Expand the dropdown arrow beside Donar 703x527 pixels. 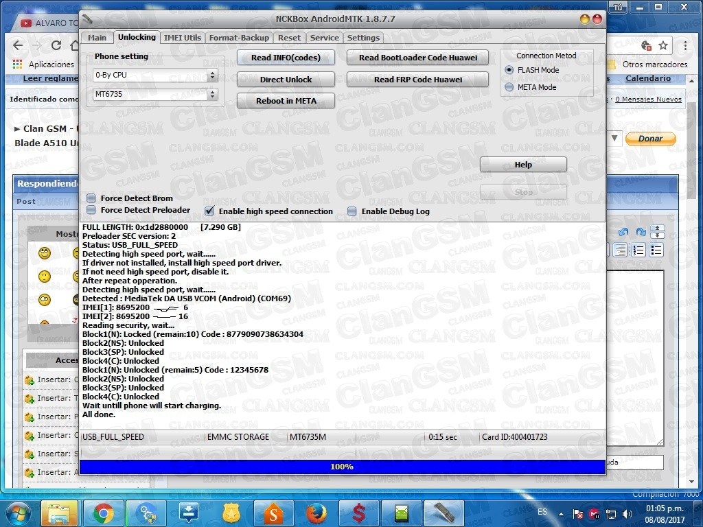click(614, 139)
